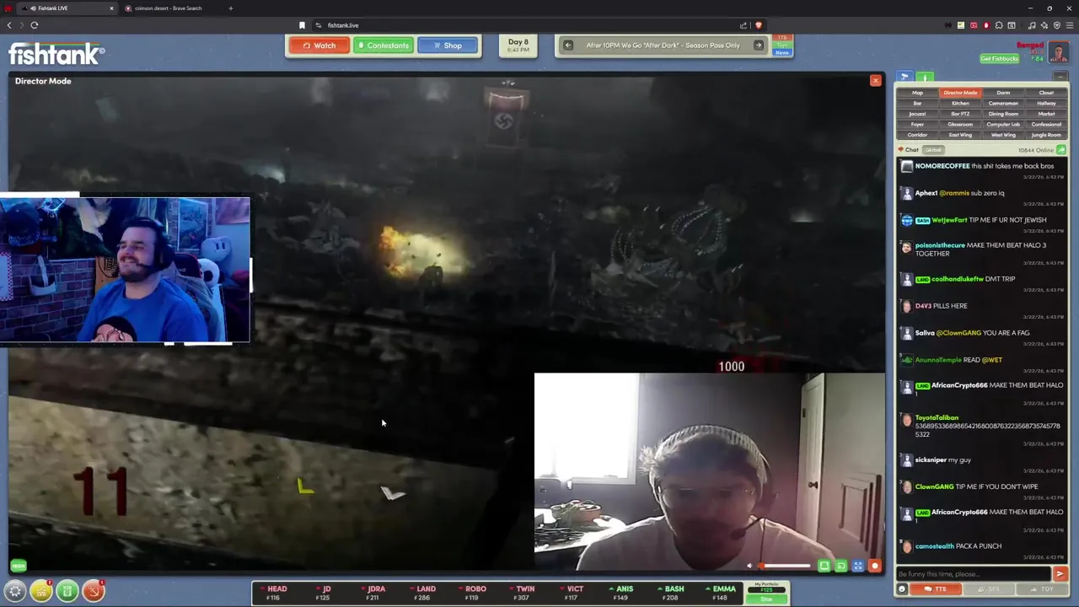Bookmark the page in address bar
This screenshot has width=1079, height=607.
click(302, 25)
